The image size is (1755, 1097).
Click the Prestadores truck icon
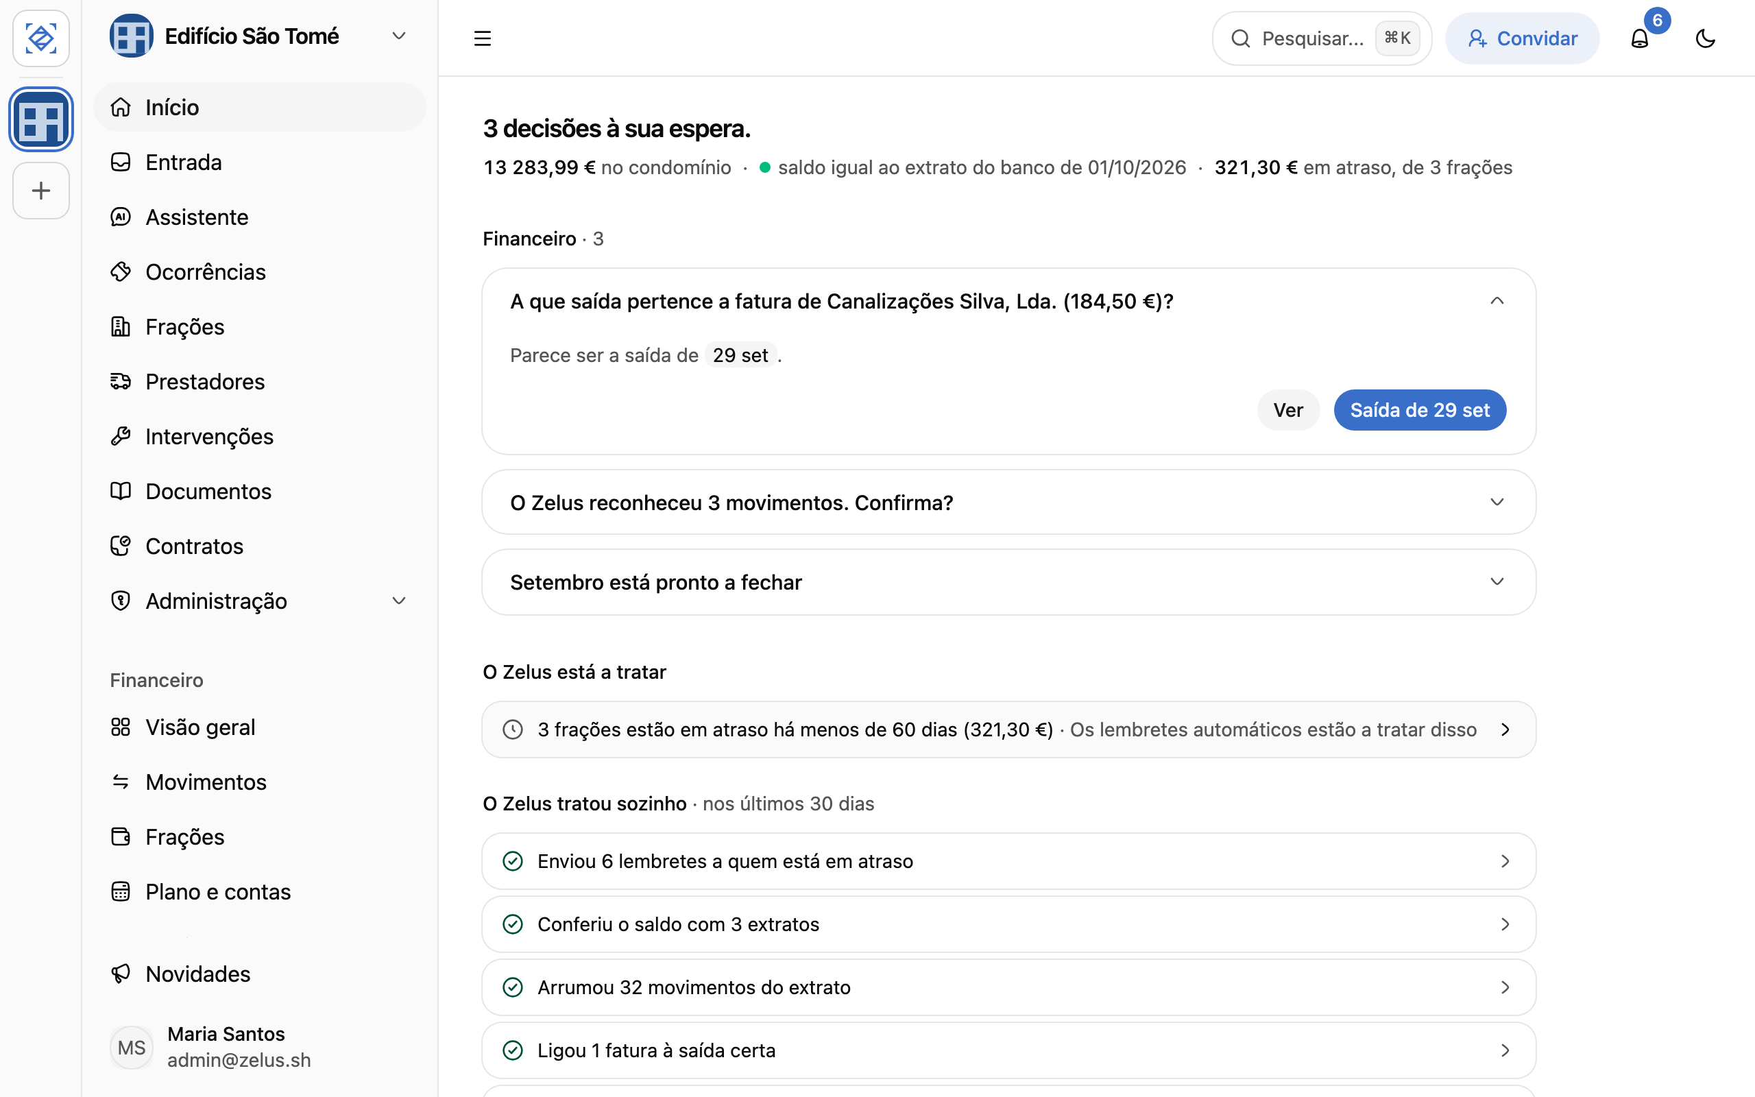(121, 381)
